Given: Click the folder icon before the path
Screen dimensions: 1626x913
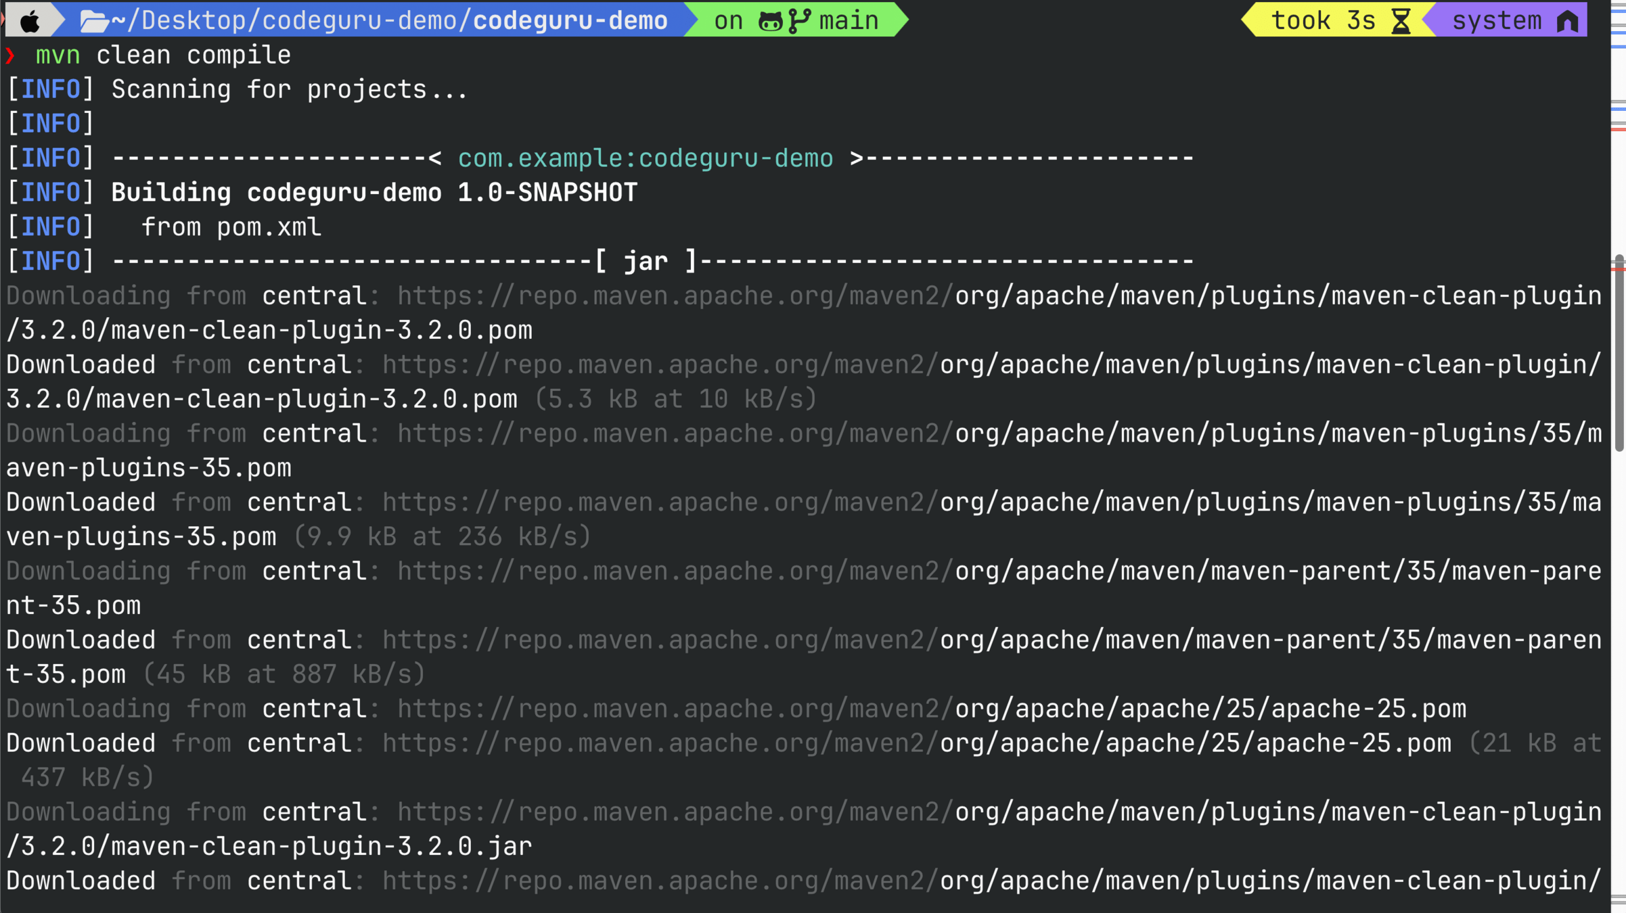Looking at the screenshot, I should [94, 21].
